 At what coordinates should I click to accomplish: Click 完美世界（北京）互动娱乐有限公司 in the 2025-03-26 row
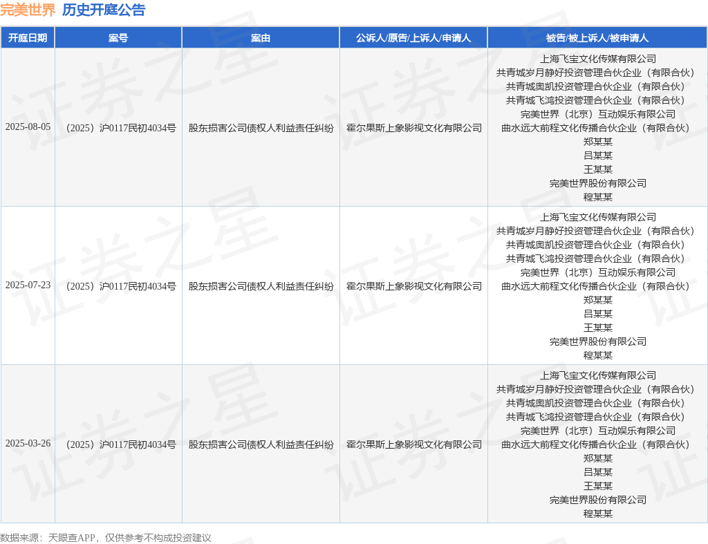(598, 431)
